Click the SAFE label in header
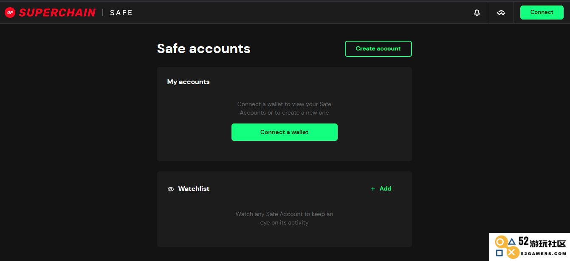This screenshot has width=570, height=261. click(x=121, y=13)
